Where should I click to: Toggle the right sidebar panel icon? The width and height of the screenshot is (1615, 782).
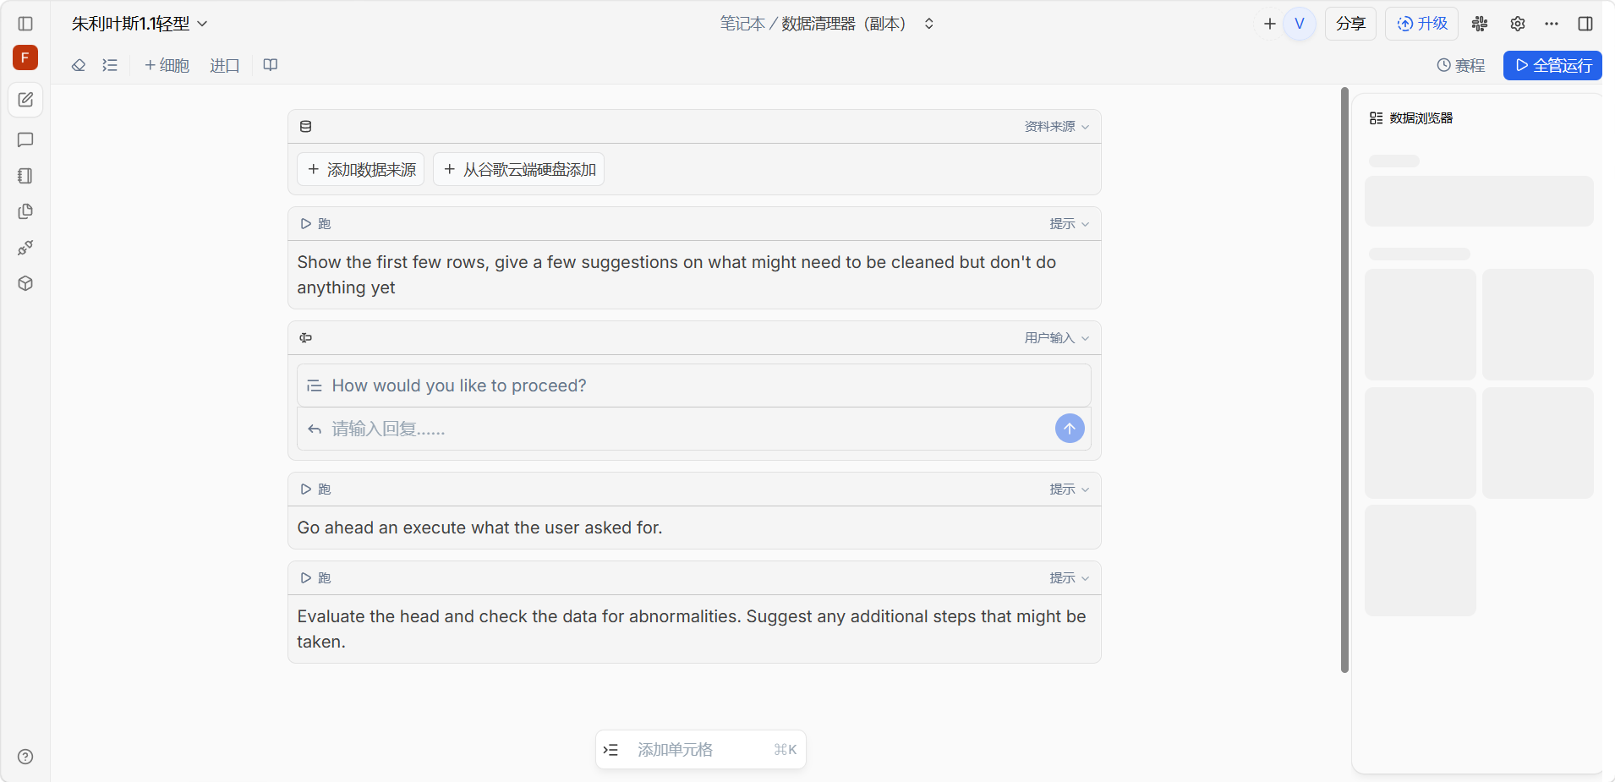[1585, 24]
